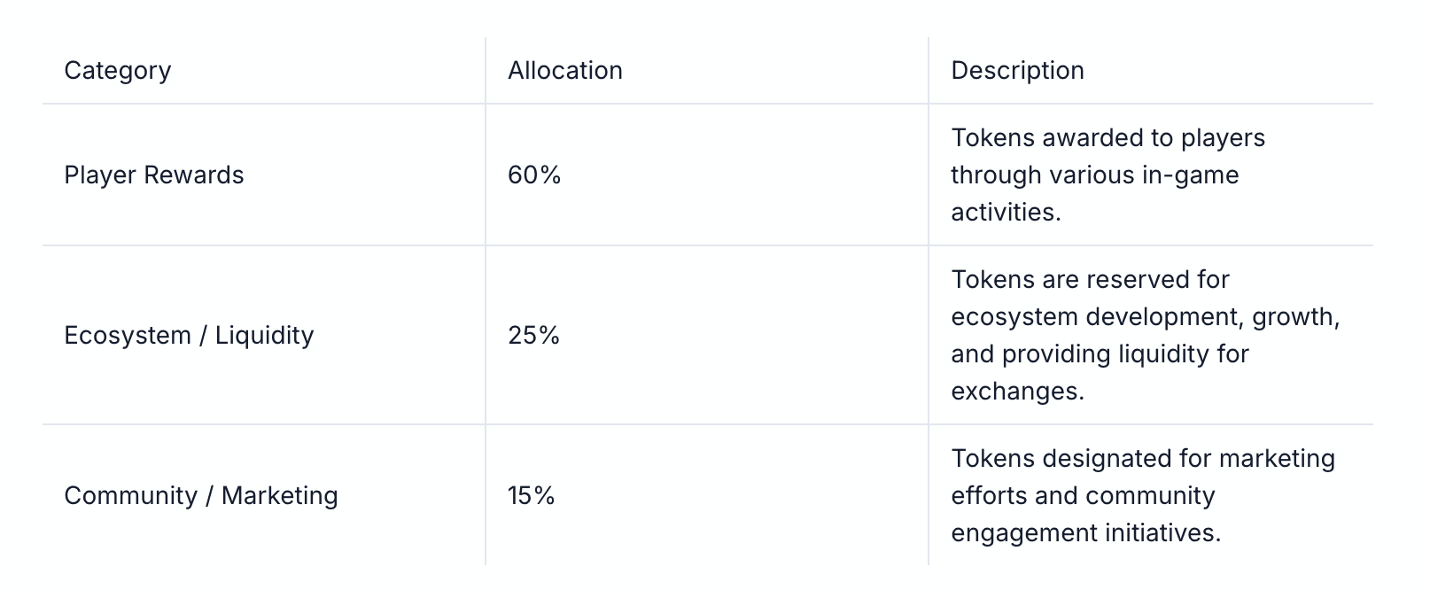The width and height of the screenshot is (1430, 590).
Task: Click the Allocation column header
Action: click(x=565, y=71)
